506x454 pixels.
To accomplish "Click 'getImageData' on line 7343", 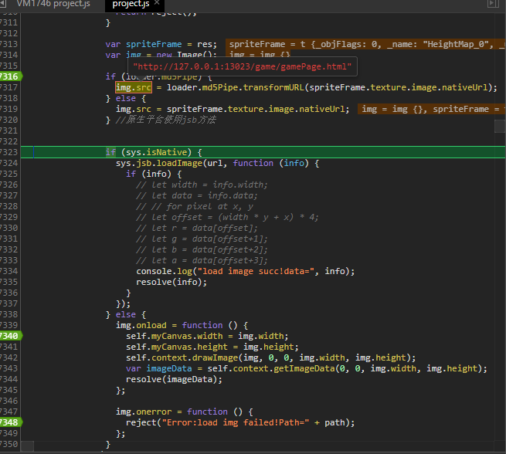I will click(304, 368).
